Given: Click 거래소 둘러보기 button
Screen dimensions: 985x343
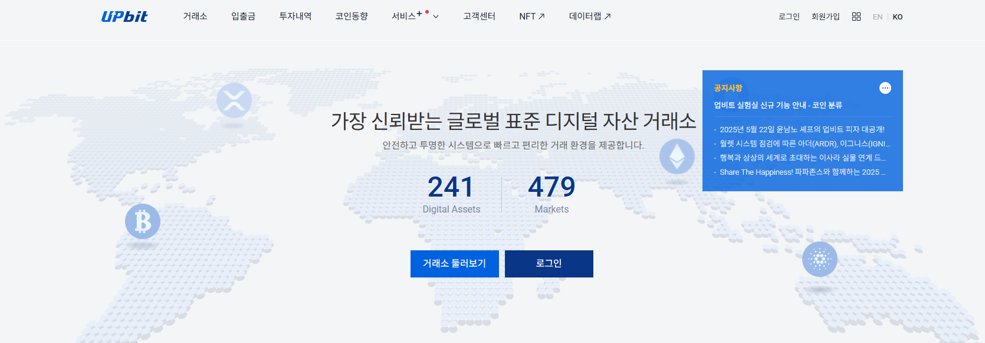Looking at the screenshot, I should (x=455, y=264).
